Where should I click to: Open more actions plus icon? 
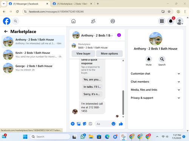coord(73,124)
